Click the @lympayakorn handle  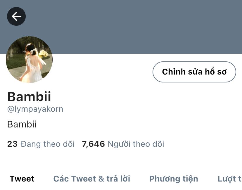pos(35,109)
